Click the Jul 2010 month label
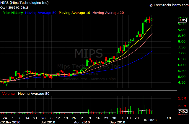 click(x=48, y=122)
